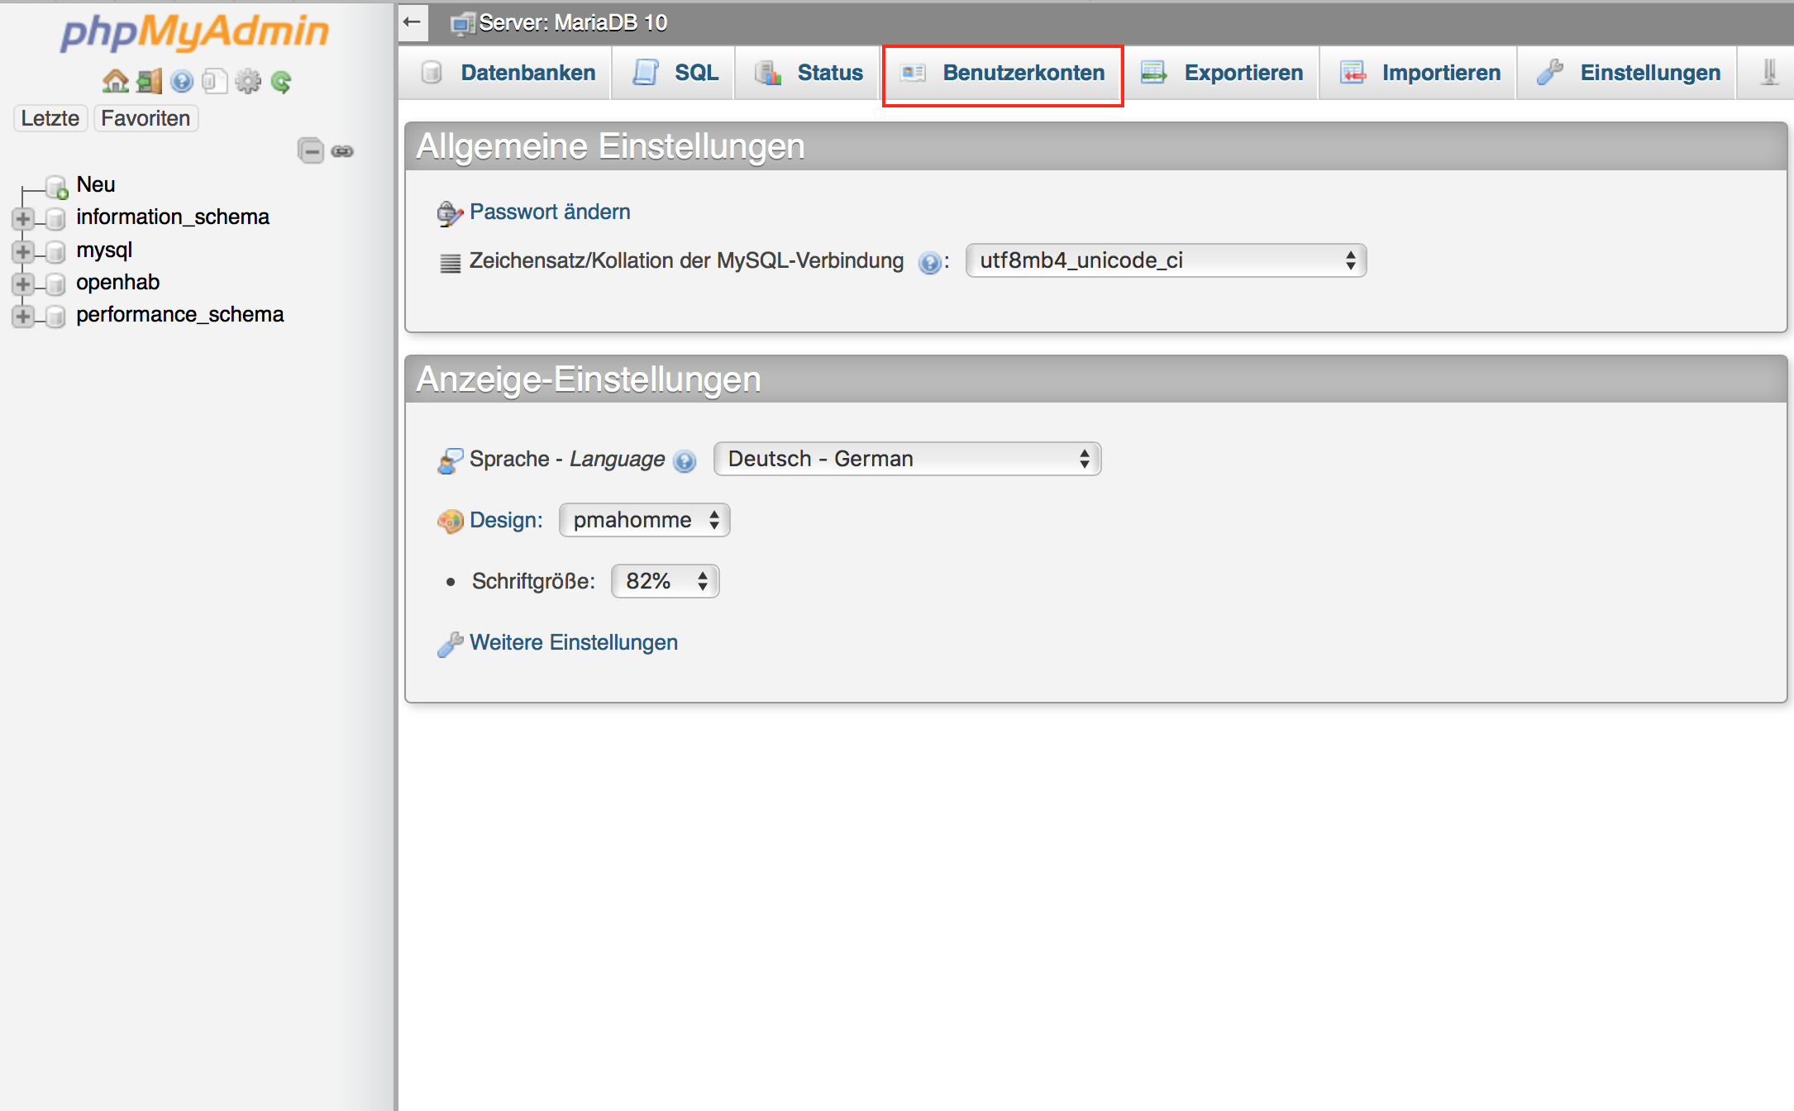Viewport: 1794px width, 1111px height.
Task: Open phpMyAdmin documentation question-mark icon
Action: click(x=182, y=81)
